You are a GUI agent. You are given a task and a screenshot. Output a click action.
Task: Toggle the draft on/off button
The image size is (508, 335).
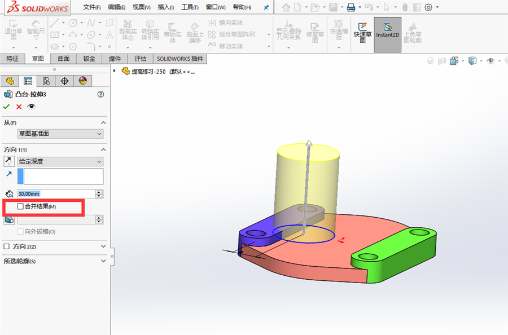click(x=9, y=220)
